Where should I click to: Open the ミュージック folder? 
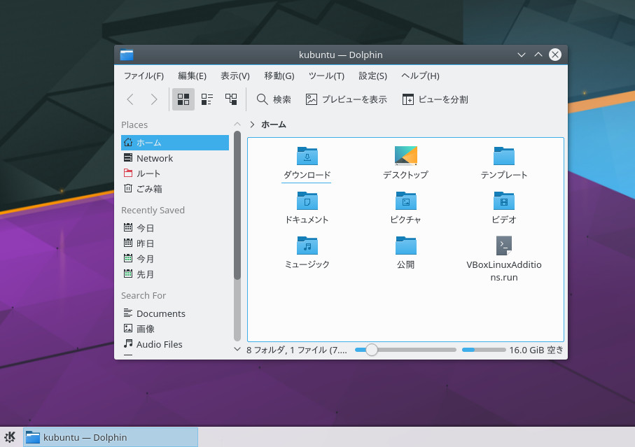[x=306, y=250]
